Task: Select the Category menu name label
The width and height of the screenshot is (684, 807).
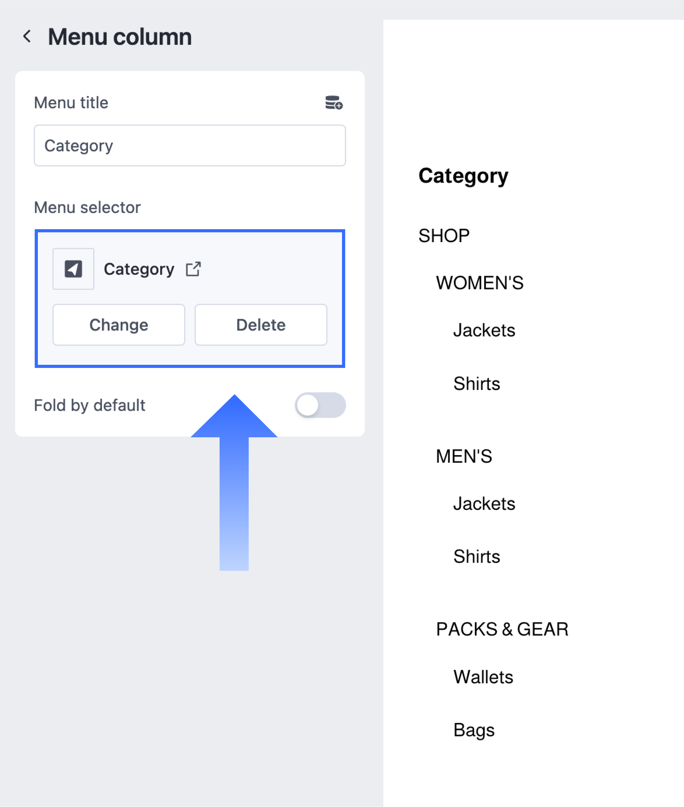Action: 139,269
